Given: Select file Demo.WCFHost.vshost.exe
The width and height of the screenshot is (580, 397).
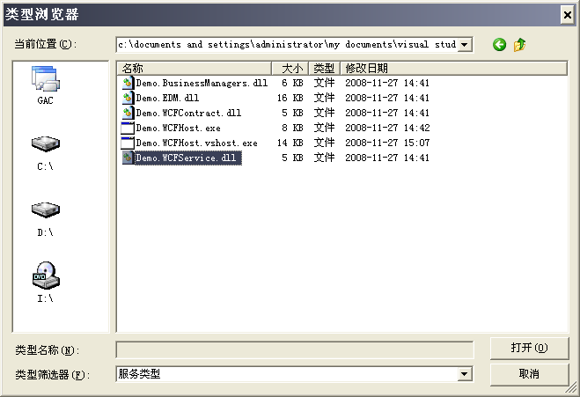Looking at the screenshot, I should (196, 143).
